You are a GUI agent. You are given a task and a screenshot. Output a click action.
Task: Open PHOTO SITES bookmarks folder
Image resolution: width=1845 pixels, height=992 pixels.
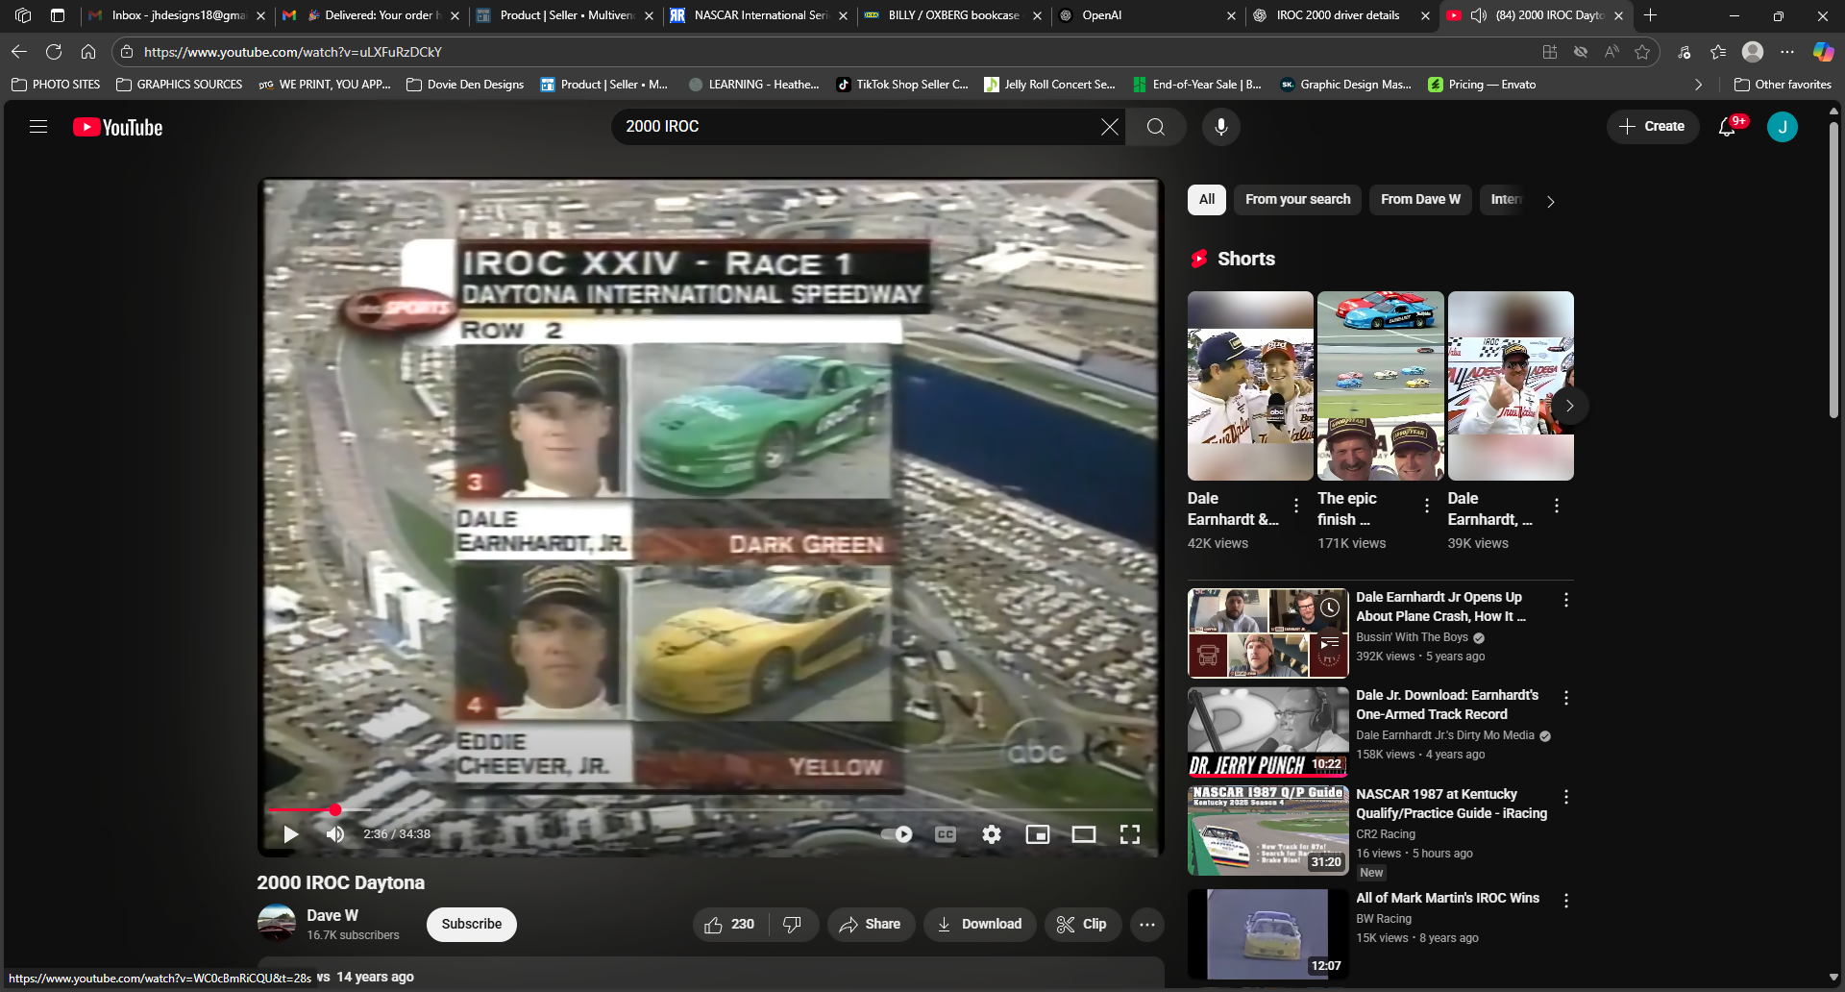click(x=56, y=85)
